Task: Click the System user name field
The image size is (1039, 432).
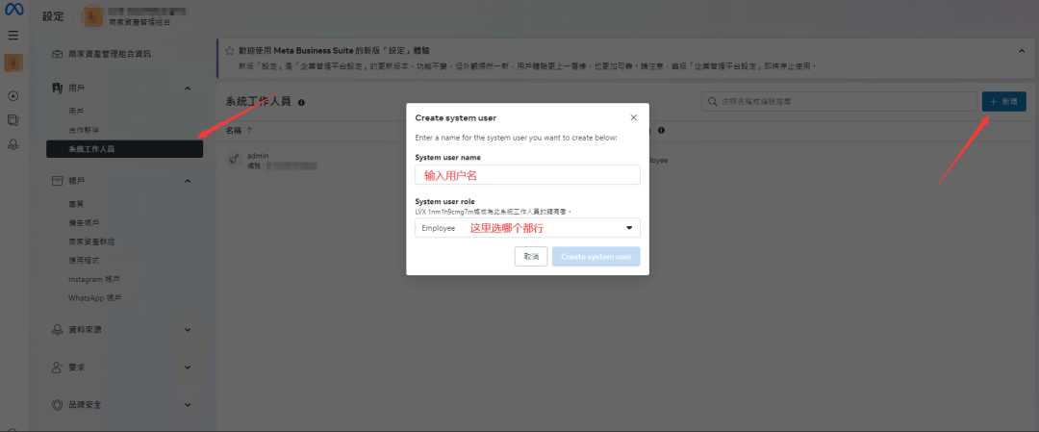Action: click(x=527, y=175)
